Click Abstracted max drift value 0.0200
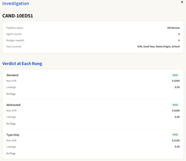Screen dimensions: 186x161 (x=176, y=111)
